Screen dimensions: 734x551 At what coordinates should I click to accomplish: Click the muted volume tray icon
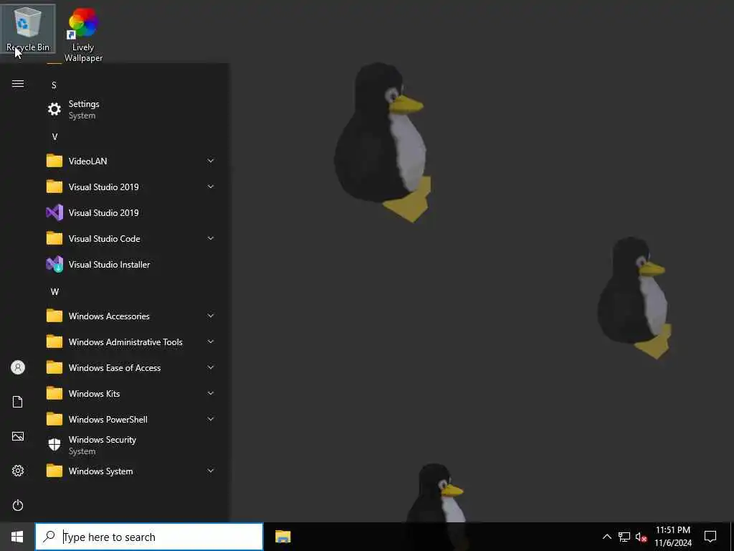coord(641,537)
